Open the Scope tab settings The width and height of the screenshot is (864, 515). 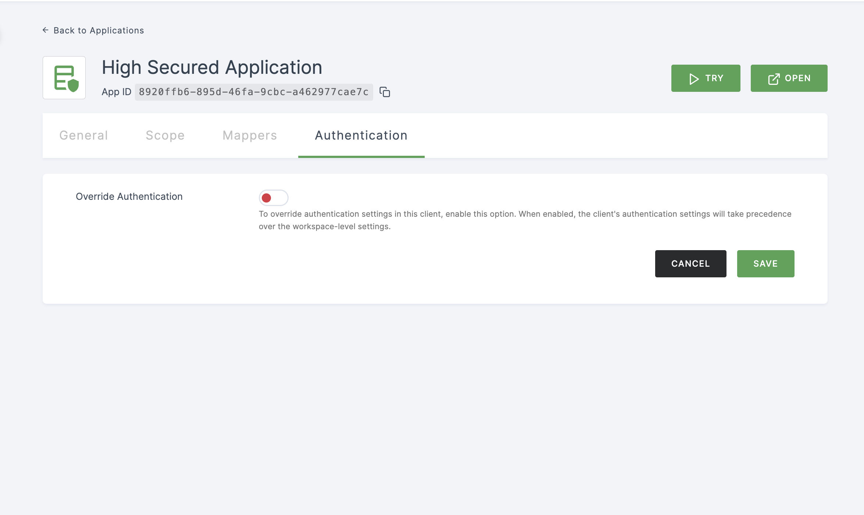[x=165, y=136]
